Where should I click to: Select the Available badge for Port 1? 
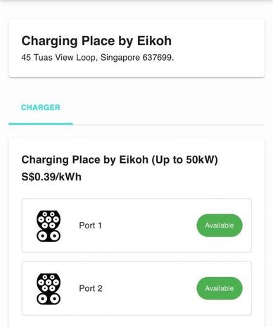[220, 226]
